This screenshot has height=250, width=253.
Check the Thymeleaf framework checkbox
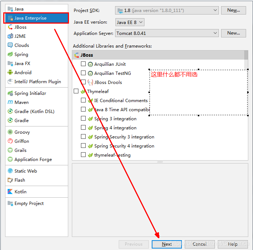76,91
